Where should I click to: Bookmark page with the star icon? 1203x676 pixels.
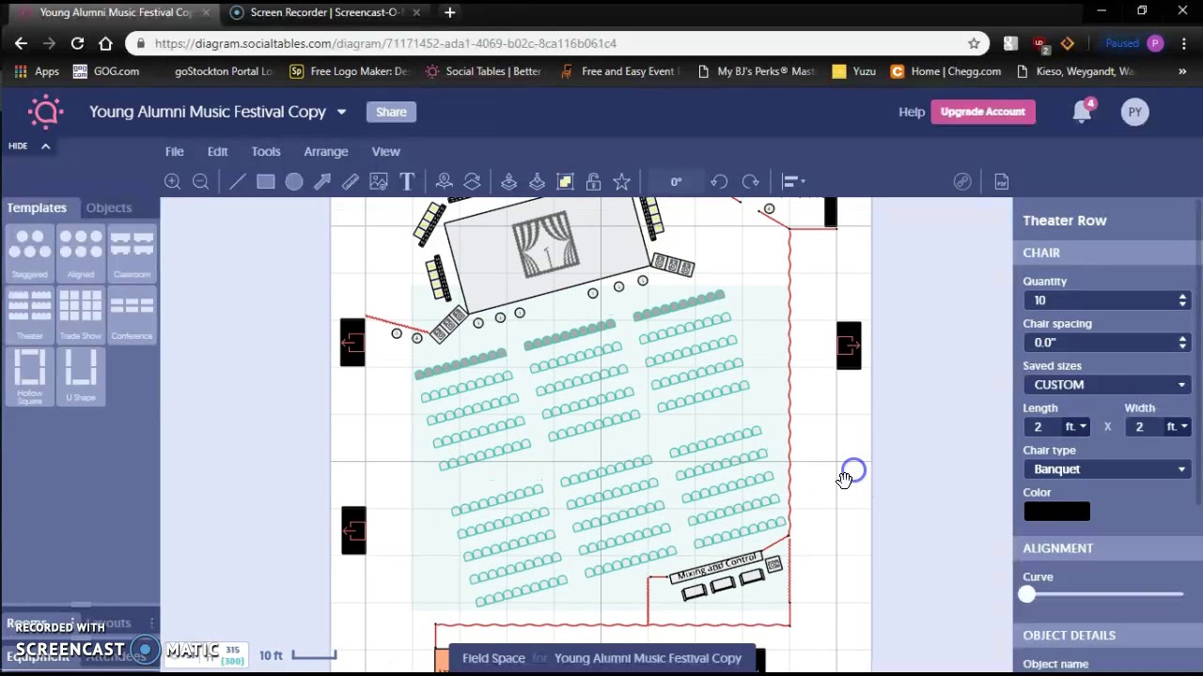tap(974, 43)
